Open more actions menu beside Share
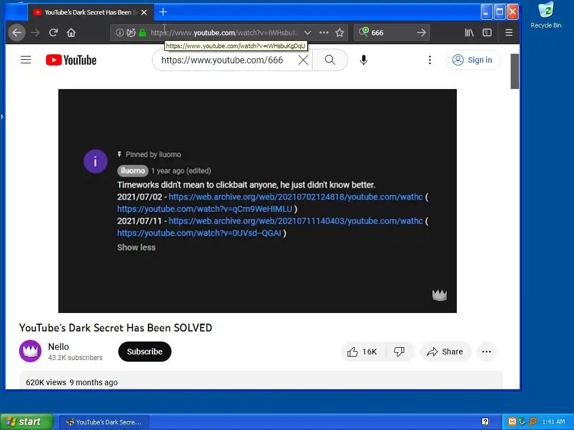574x430 pixels. (x=487, y=352)
